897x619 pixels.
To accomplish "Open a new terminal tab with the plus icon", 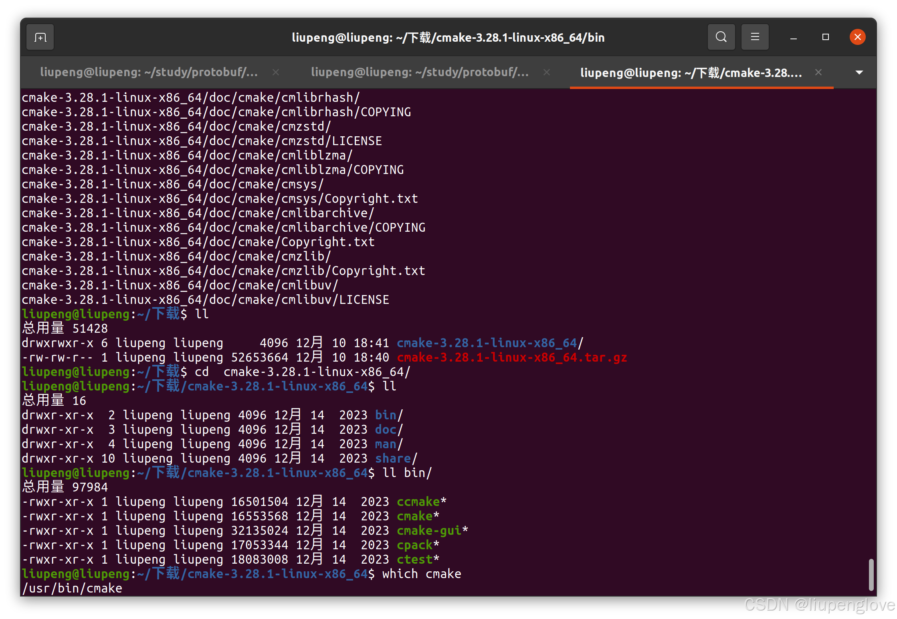I will 40,37.
